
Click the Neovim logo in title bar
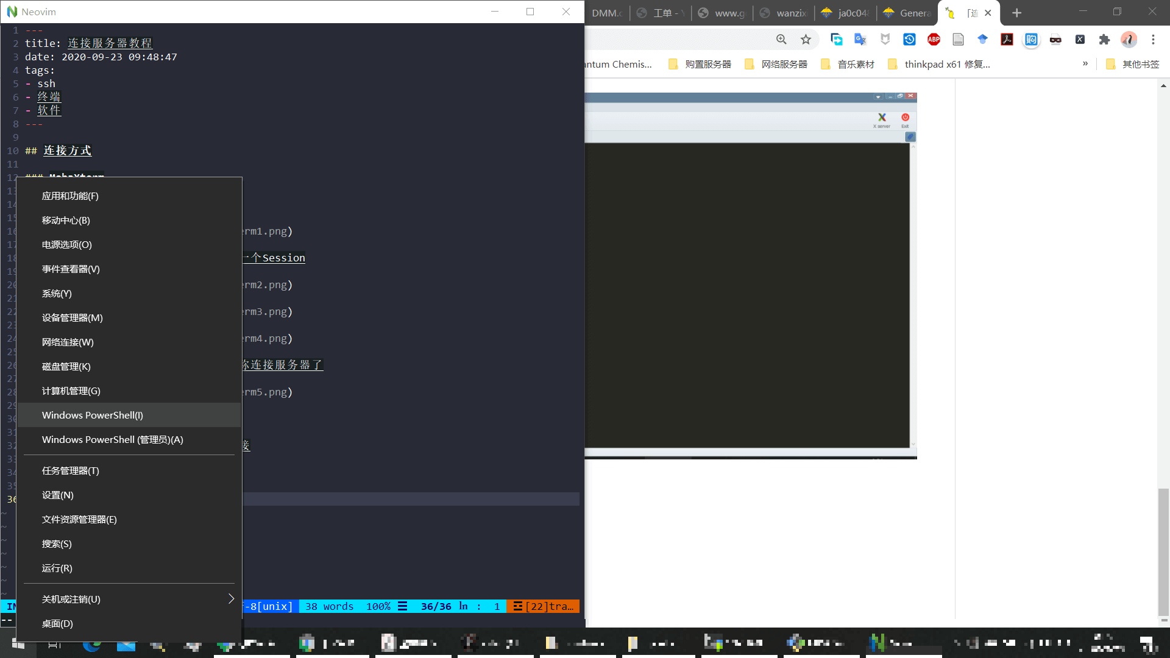click(x=12, y=12)
